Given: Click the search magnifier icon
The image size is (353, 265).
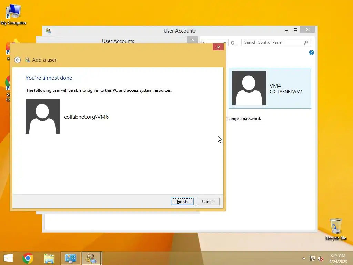Looking at the screenshot, I should point(306,42).
